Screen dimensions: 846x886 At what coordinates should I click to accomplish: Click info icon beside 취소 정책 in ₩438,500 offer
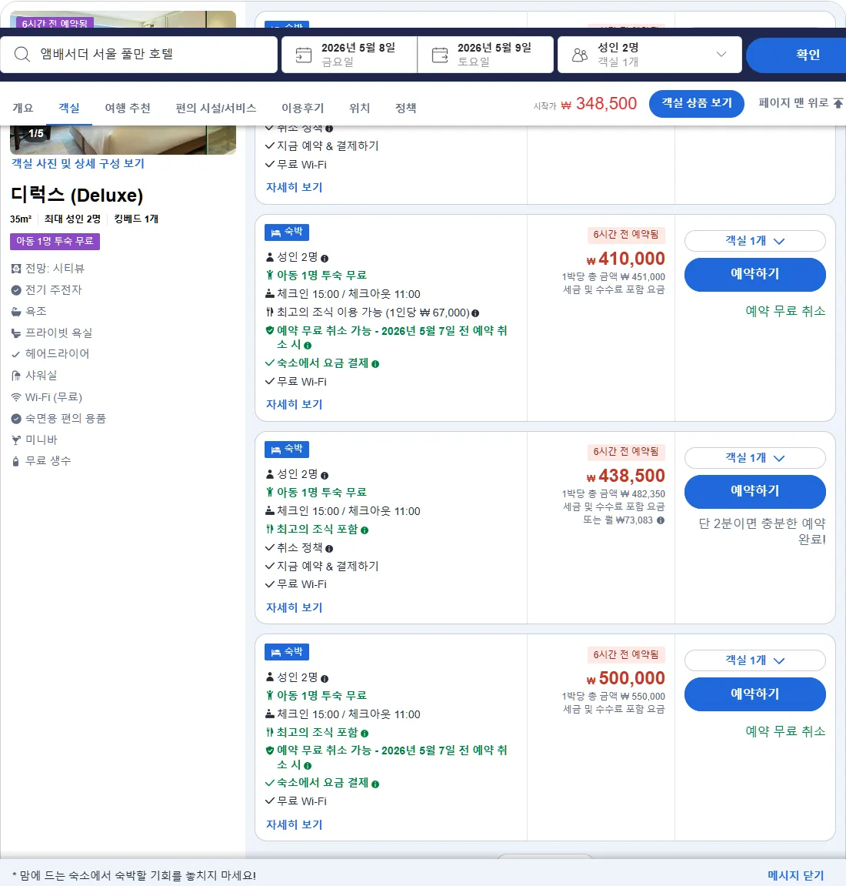tap(329, 548)
